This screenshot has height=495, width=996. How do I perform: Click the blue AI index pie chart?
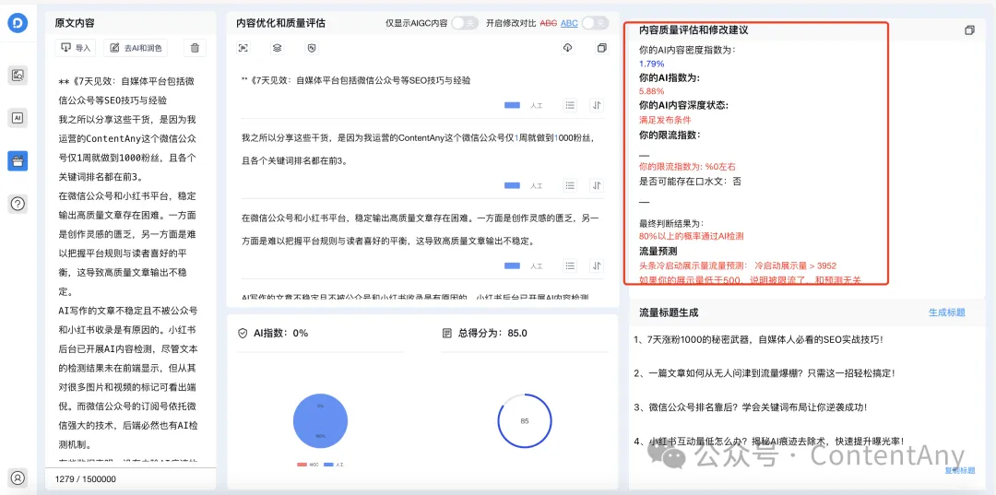[x=319, y=421]
